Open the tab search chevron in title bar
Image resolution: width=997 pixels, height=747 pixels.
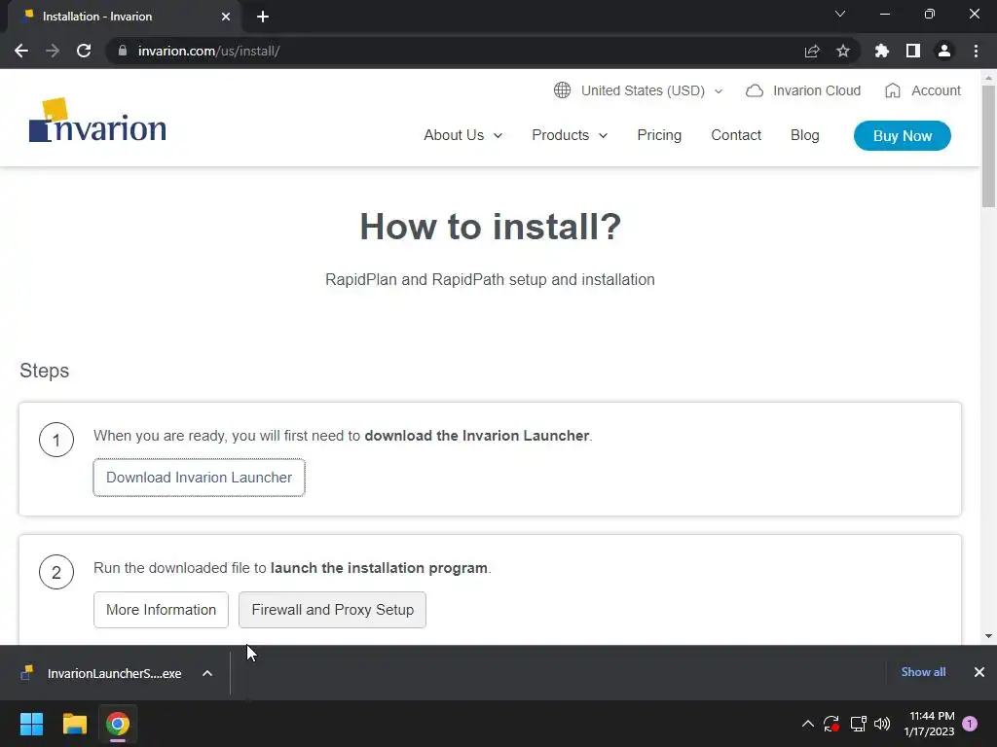tap(840, 14)
